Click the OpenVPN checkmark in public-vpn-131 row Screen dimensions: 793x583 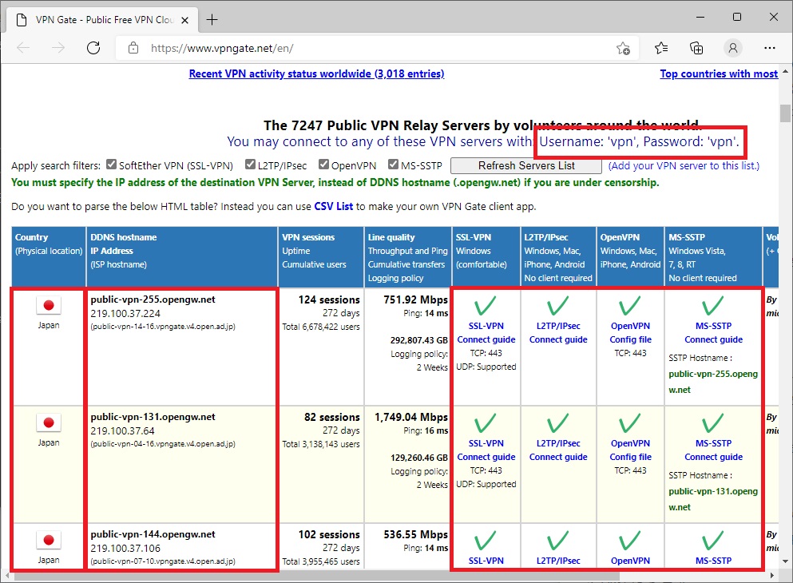pos(630,423)
